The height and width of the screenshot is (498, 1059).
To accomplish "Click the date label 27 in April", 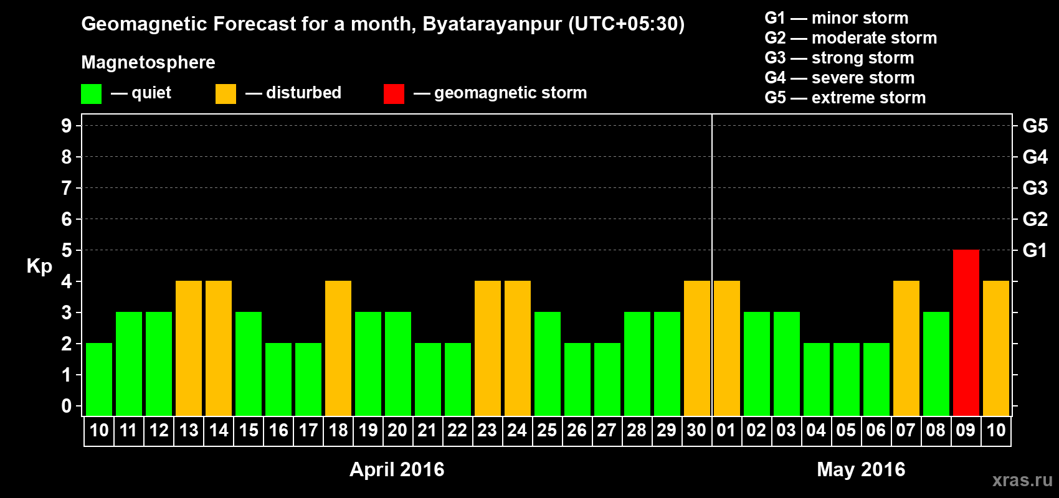I will click(x=607, y=431).
